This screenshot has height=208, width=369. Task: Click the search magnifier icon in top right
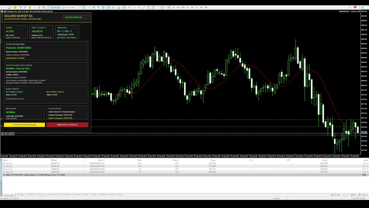[x=350, y=8]
